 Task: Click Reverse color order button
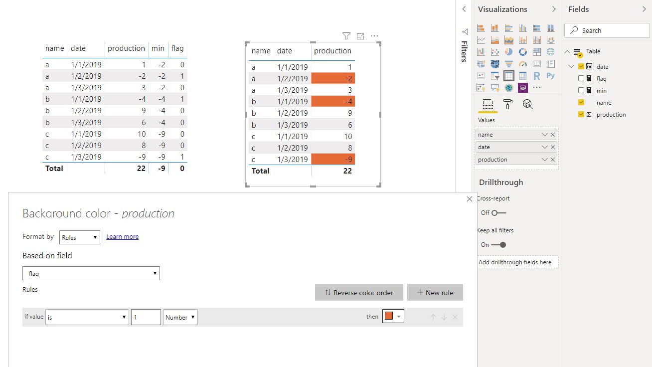click(359, 293)
